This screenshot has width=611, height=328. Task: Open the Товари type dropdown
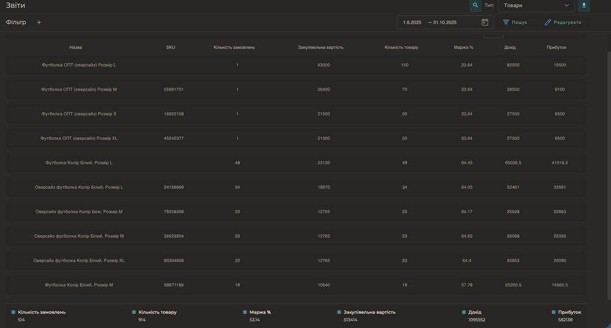click(x=536, y=5)
